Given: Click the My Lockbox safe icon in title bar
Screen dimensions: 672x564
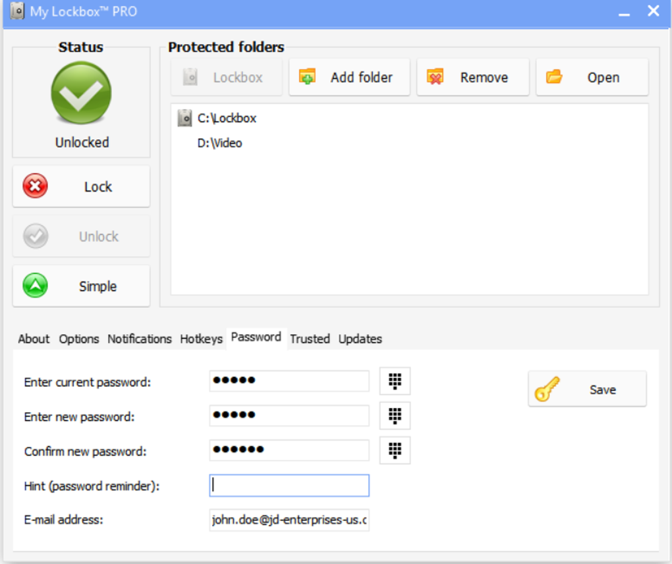Looking at the screenshot, I should coord(17,11).
